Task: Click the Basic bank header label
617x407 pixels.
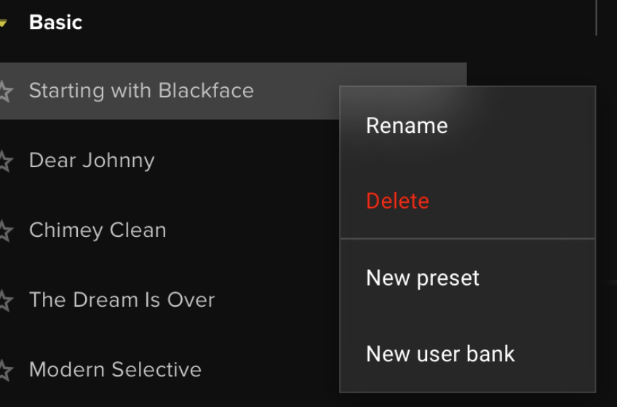Action: 55,23
